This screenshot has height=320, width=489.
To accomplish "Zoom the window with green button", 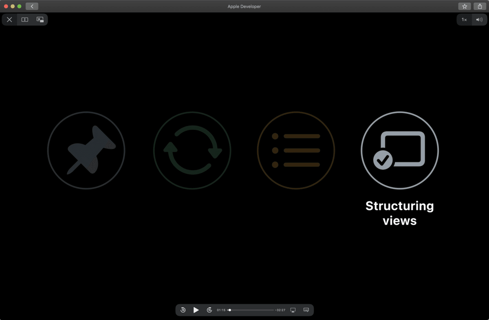I will coord(19,7).
